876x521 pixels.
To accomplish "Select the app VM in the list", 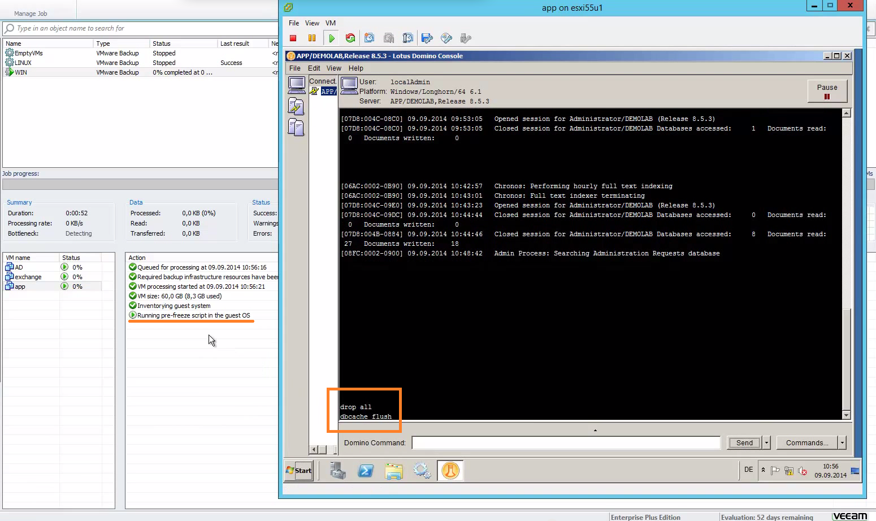I will (x=53, y=286).
